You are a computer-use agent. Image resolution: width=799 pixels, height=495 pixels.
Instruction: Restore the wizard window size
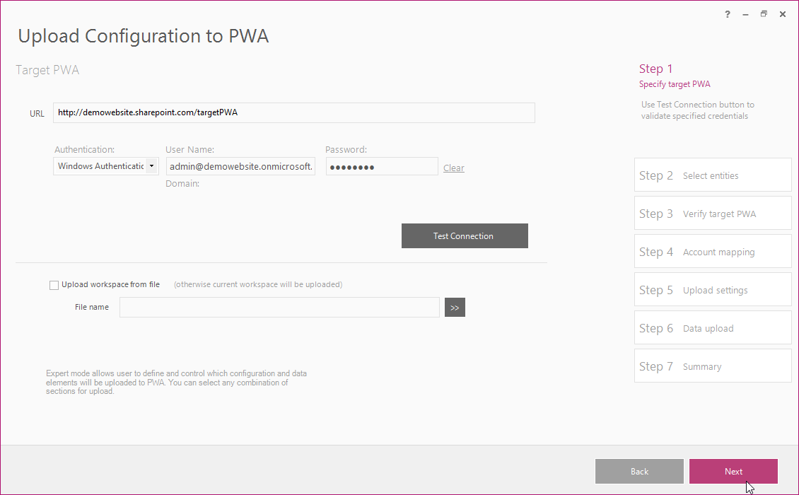[x=764, y=14]
